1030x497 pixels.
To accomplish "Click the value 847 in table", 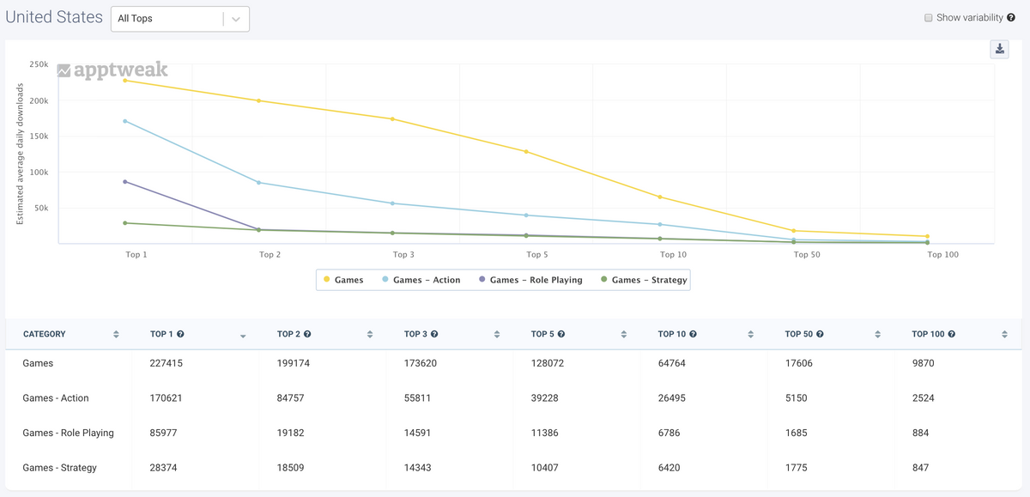I will point(920,468).
